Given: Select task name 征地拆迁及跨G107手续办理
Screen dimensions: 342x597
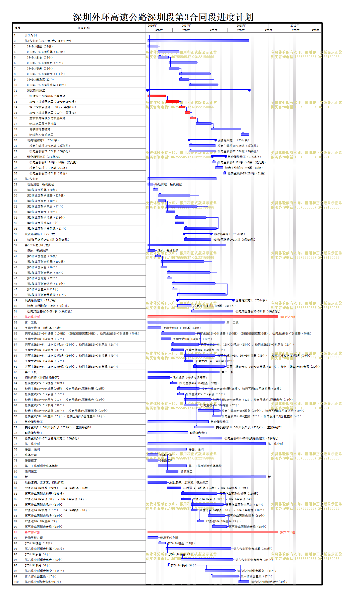Looking at the screenshot, I should [x=47, y=96].
